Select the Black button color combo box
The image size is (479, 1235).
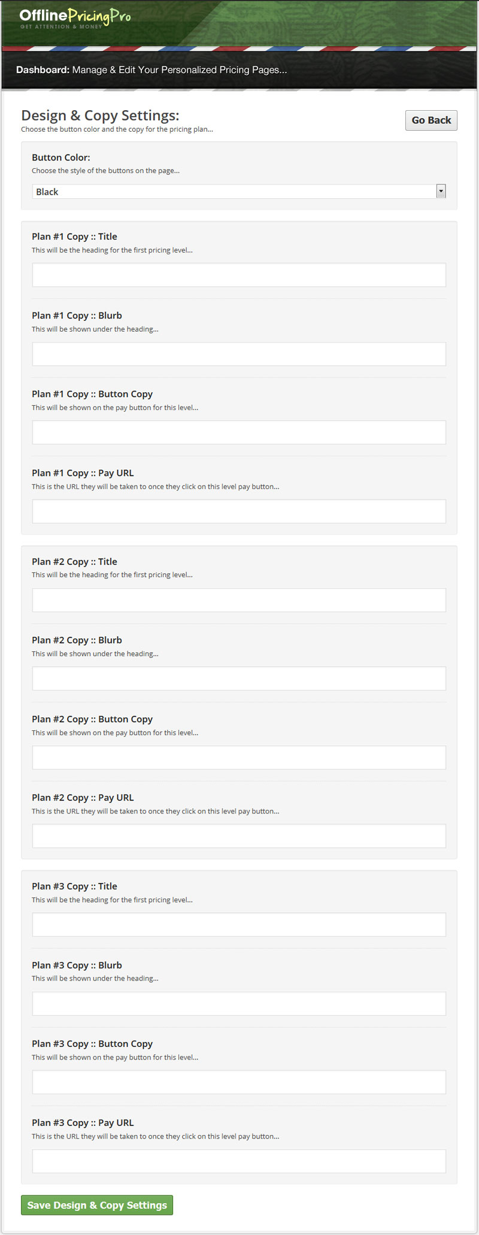(x=239, y=192)
